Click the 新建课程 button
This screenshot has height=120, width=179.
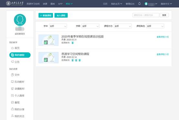46,15
